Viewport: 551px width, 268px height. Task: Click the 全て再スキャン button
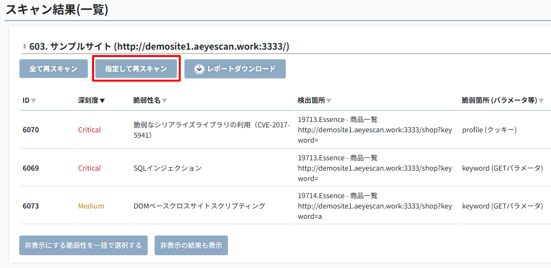[53, 69]
